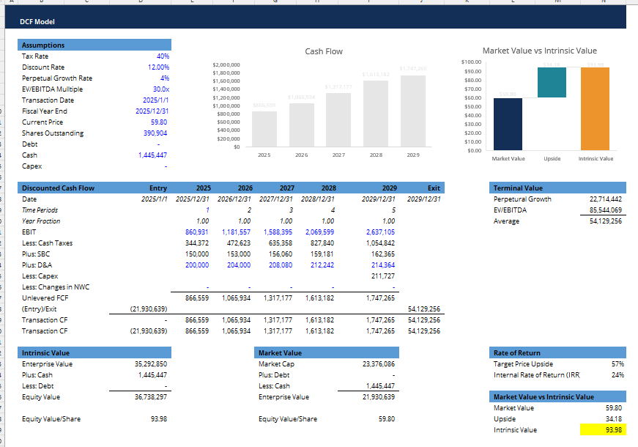Image resolution: width=638 pixels, height=447 pixels.
Task: Select EV/EBITDA Multiple value 30.0x
Action: [161, 89]
